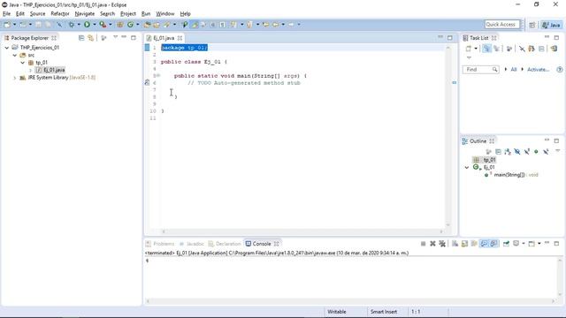Toggle Hide Fields in Outline toolbar
The image size is (566, 318).
point(517,152)
